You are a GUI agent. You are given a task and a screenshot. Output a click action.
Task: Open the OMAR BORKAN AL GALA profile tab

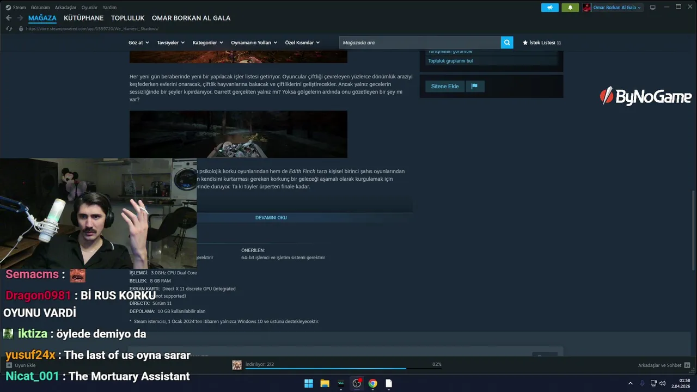tap(191, 18)
